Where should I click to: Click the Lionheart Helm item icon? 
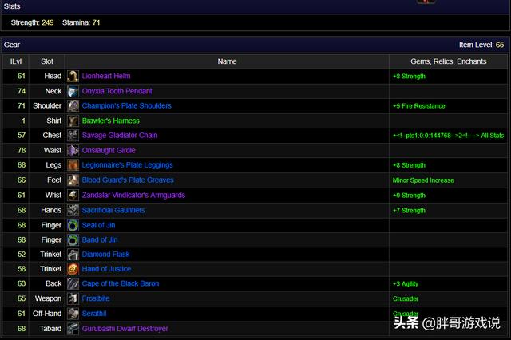tap(73, 77)
